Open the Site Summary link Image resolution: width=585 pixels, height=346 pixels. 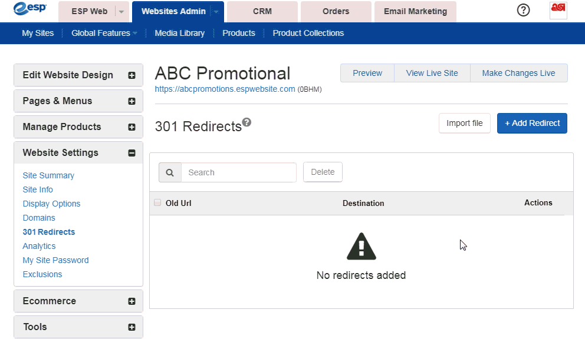pos(48,175)
